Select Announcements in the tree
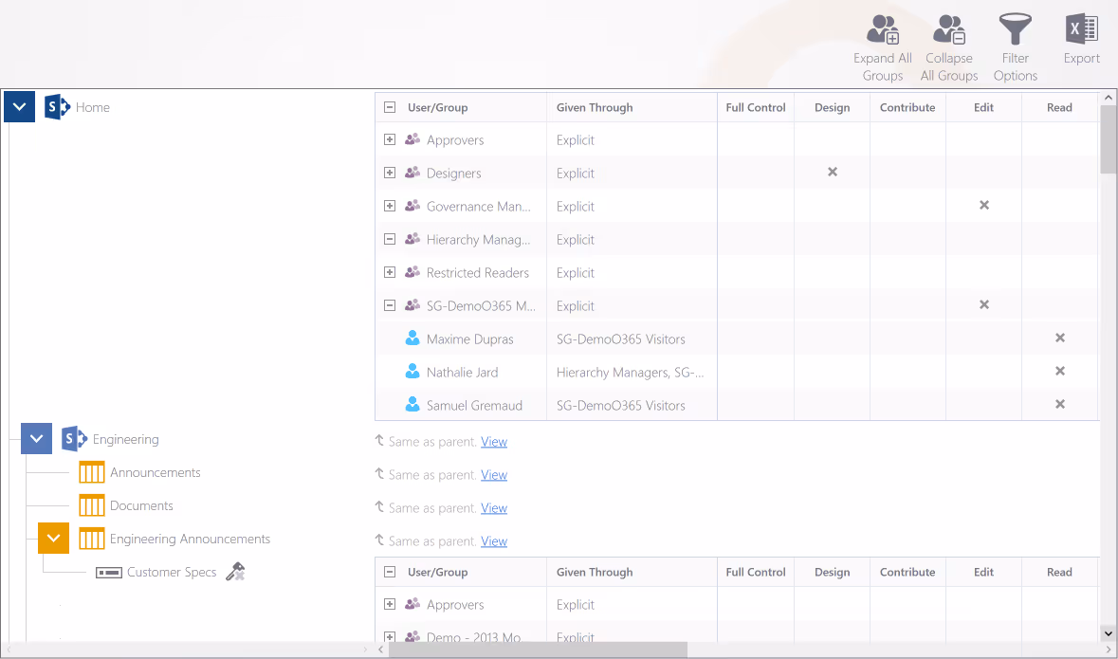1118x659 pixels. click(155, 472)
